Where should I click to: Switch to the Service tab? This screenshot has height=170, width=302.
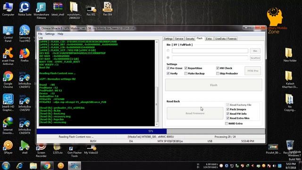pos(179,39)
